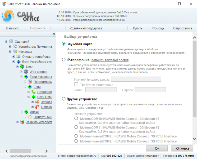This screenshot has width=197, height=159.
Task: Open получить тестовый доступ link
Action: [110, 60]
